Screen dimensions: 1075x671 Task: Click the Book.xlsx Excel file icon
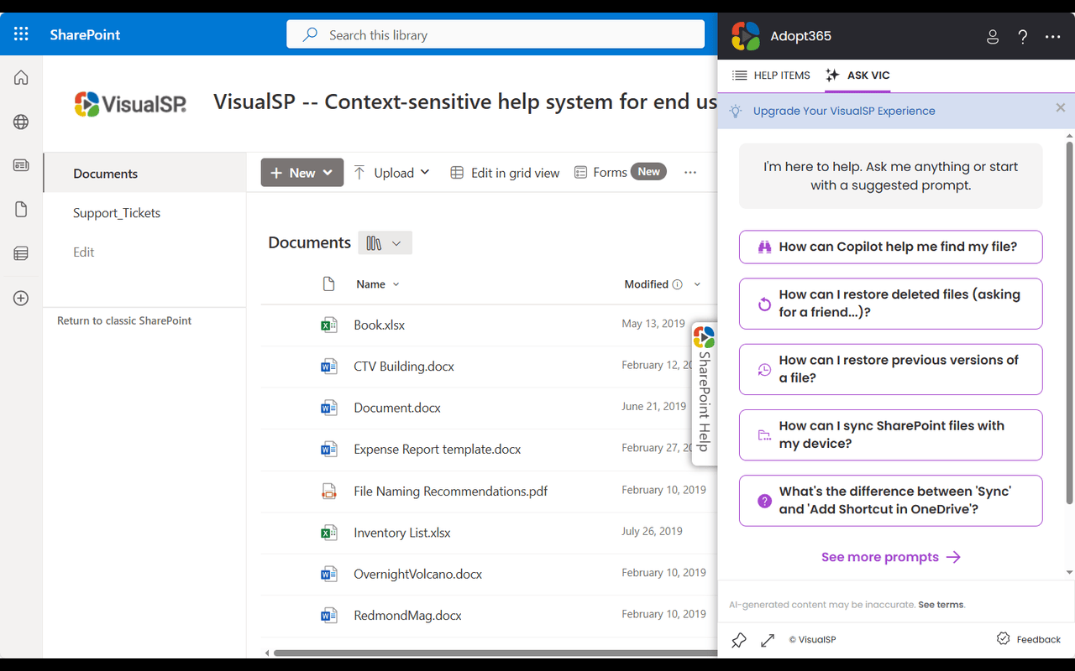pos(329,325)
